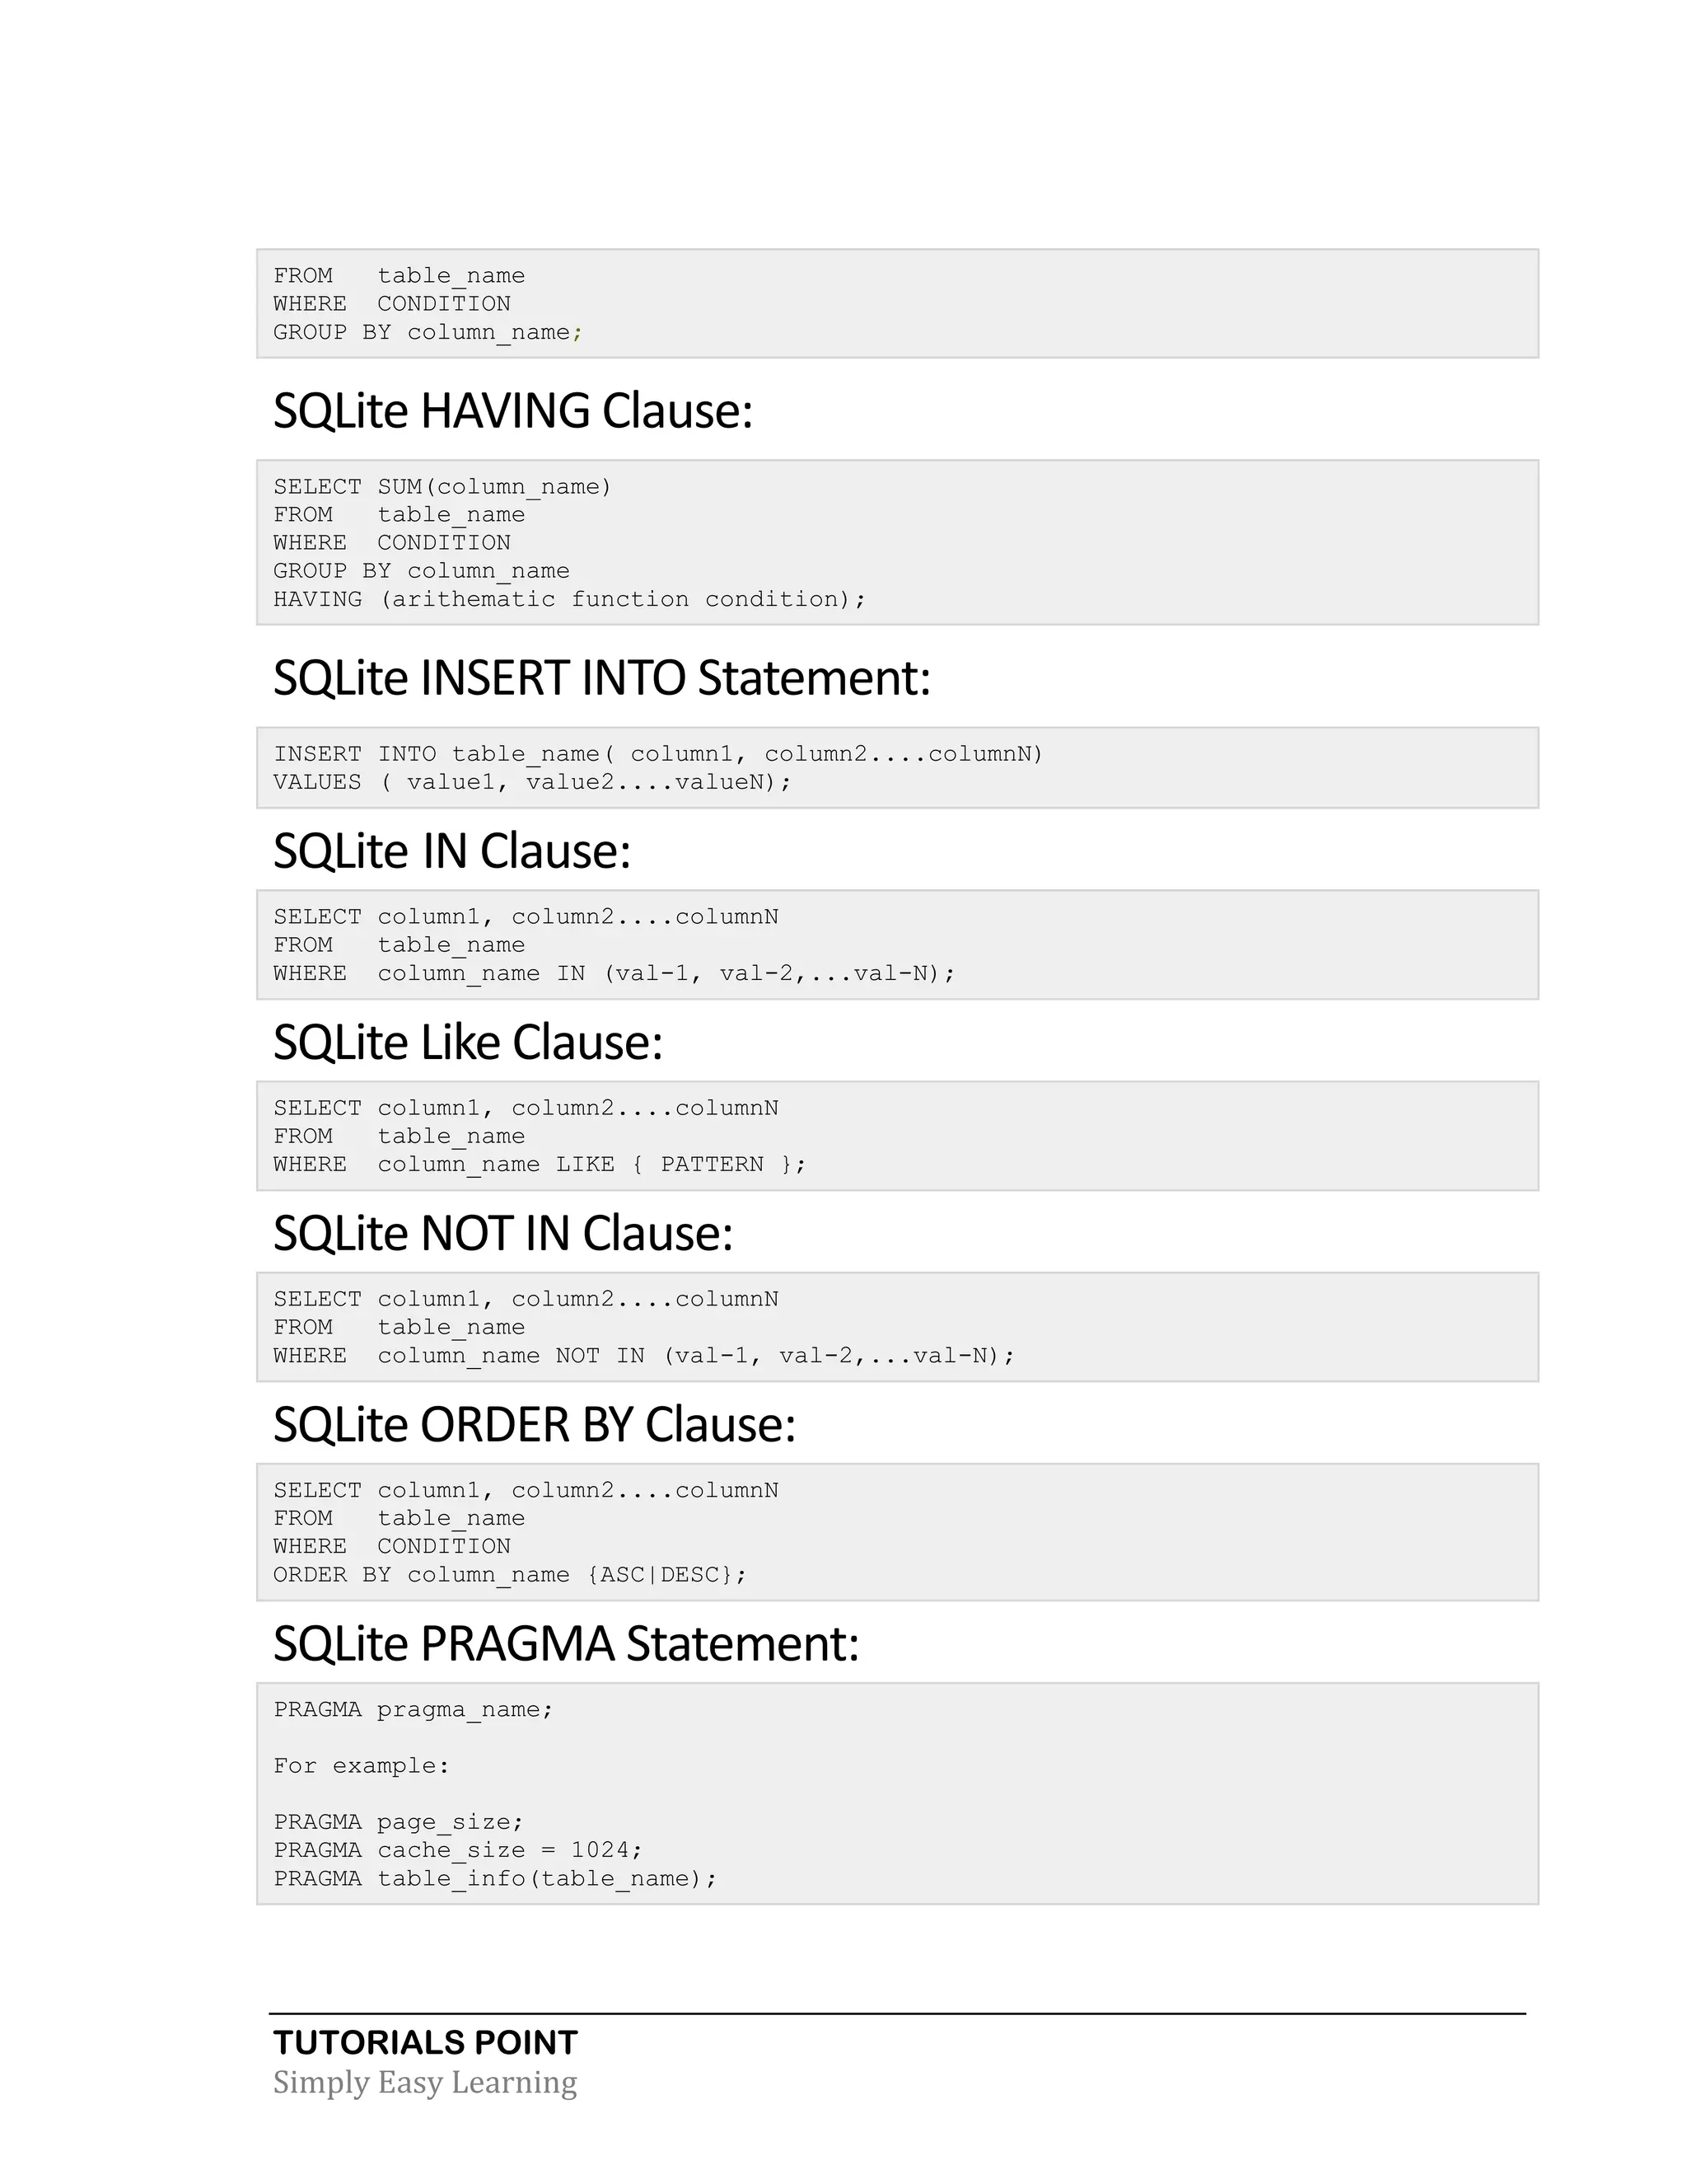Click the VALUES value1, value2 code line
The image size is (1687, 2184).
pos(531,782)
